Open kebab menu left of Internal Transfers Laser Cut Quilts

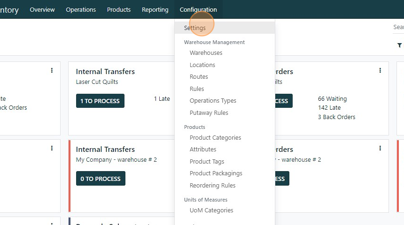(52, 70)
